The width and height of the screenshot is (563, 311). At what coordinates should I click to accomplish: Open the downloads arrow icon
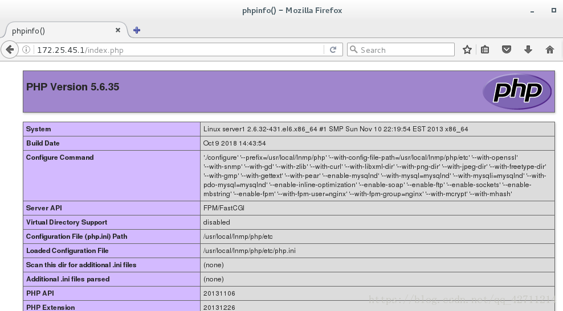point(528,49)
